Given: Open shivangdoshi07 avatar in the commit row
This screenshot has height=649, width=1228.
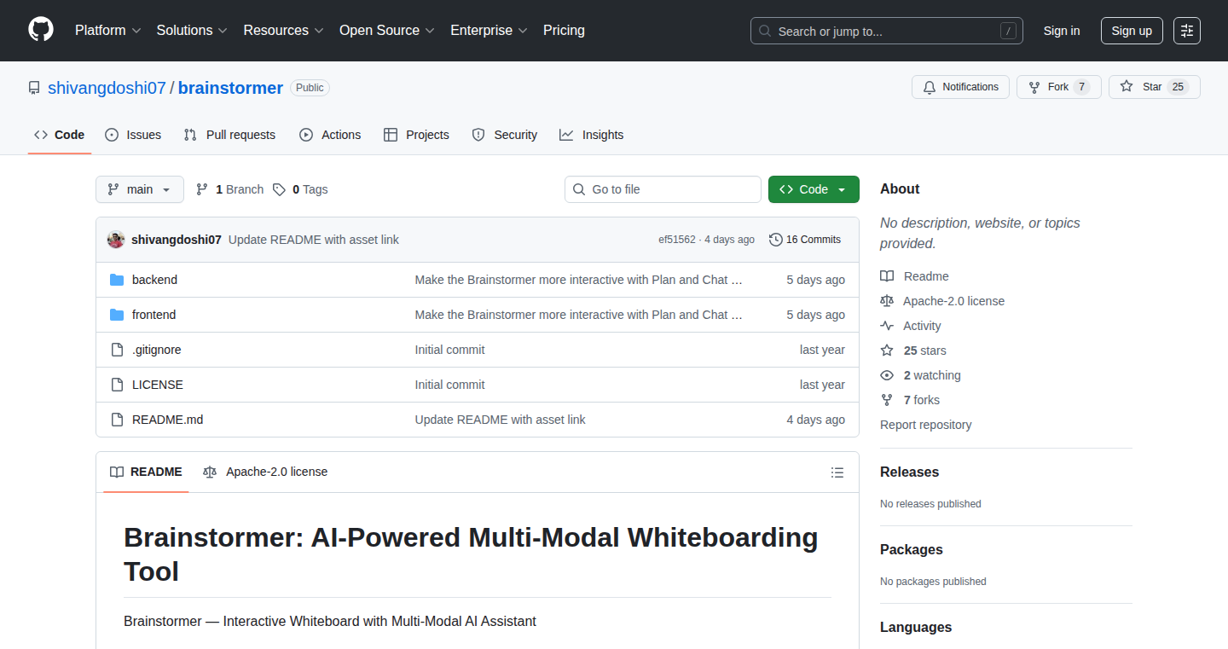Looking at the screenshot, I should coord(116,240).
